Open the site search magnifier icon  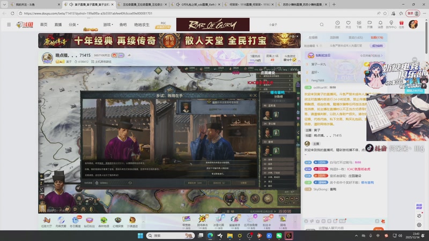pos(322,25)
